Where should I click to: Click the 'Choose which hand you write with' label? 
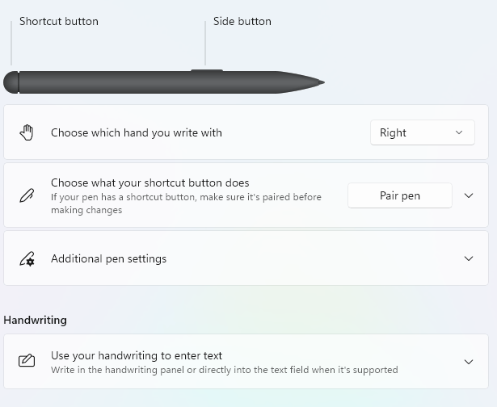[137, 132]
